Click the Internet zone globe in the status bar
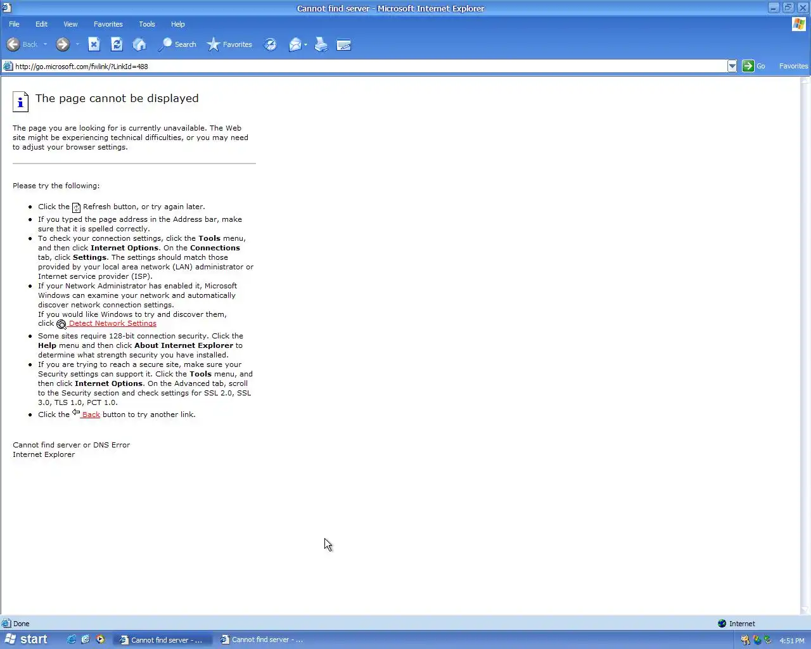This screenshot has width=811, height=649. (722, 624)
